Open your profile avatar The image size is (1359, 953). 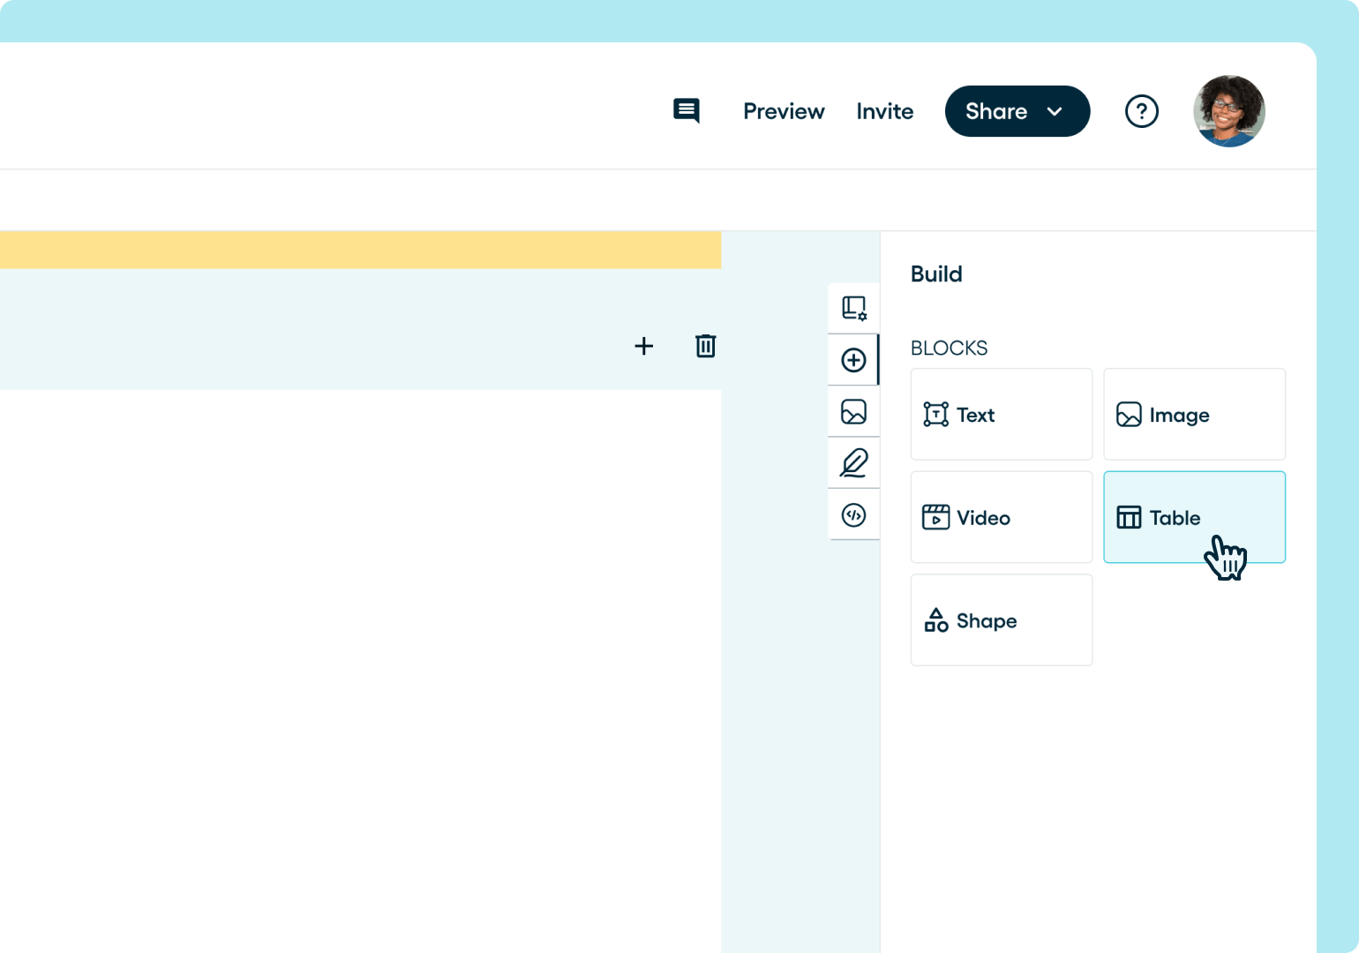pyautogui.click(x=1228, y=111)
